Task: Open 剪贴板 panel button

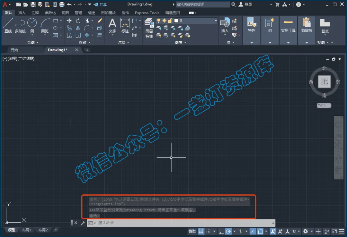Action: pyautogui.click(x=307, y=30)
